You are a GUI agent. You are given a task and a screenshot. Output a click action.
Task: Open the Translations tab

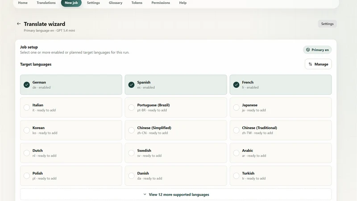click(x=46, y=3)
